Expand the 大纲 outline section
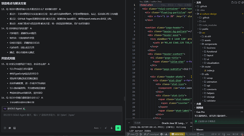The width and height of the screenshot is (244, 136). tap(219, 104)
